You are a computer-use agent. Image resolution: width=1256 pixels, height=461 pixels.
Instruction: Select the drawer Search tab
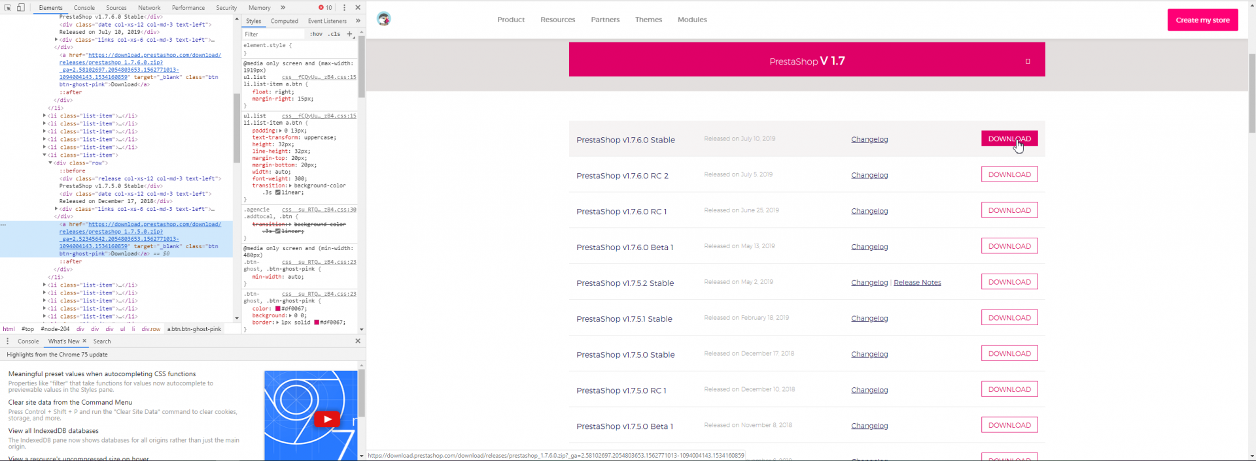pos(102,341)
